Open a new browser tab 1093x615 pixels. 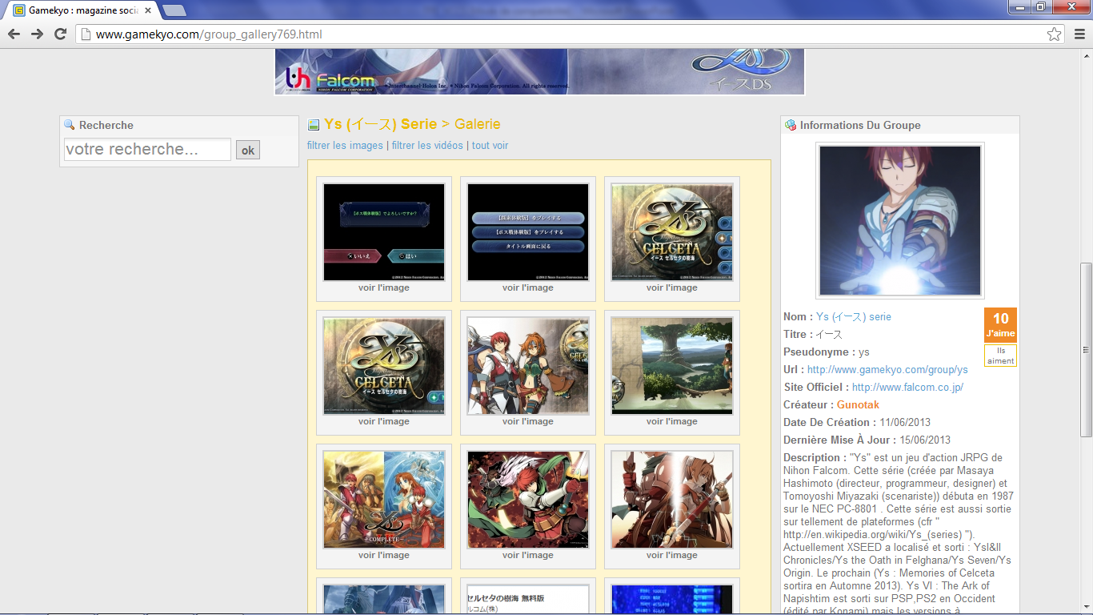coord(174,10)
